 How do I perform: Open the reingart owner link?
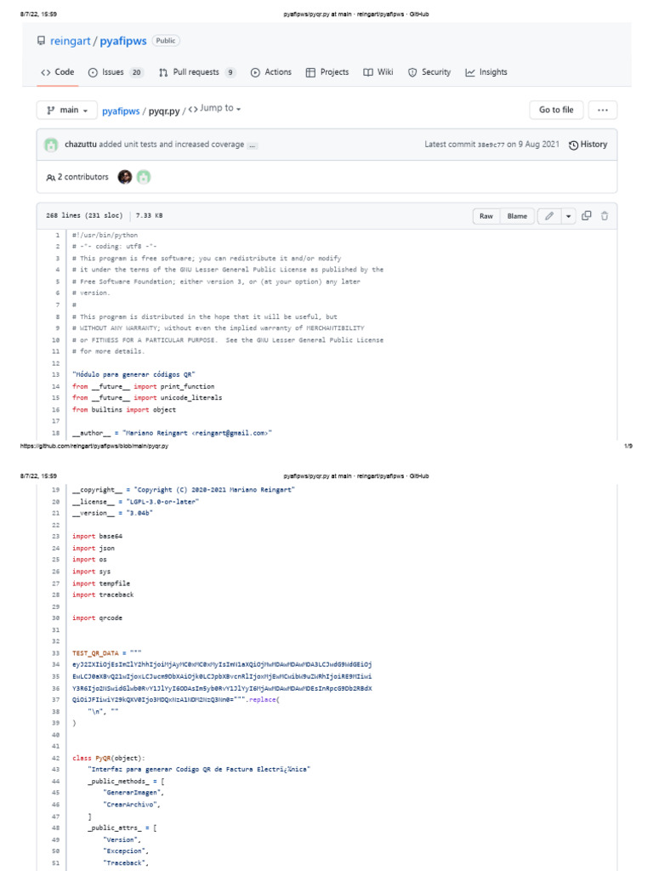click(70, 41)
